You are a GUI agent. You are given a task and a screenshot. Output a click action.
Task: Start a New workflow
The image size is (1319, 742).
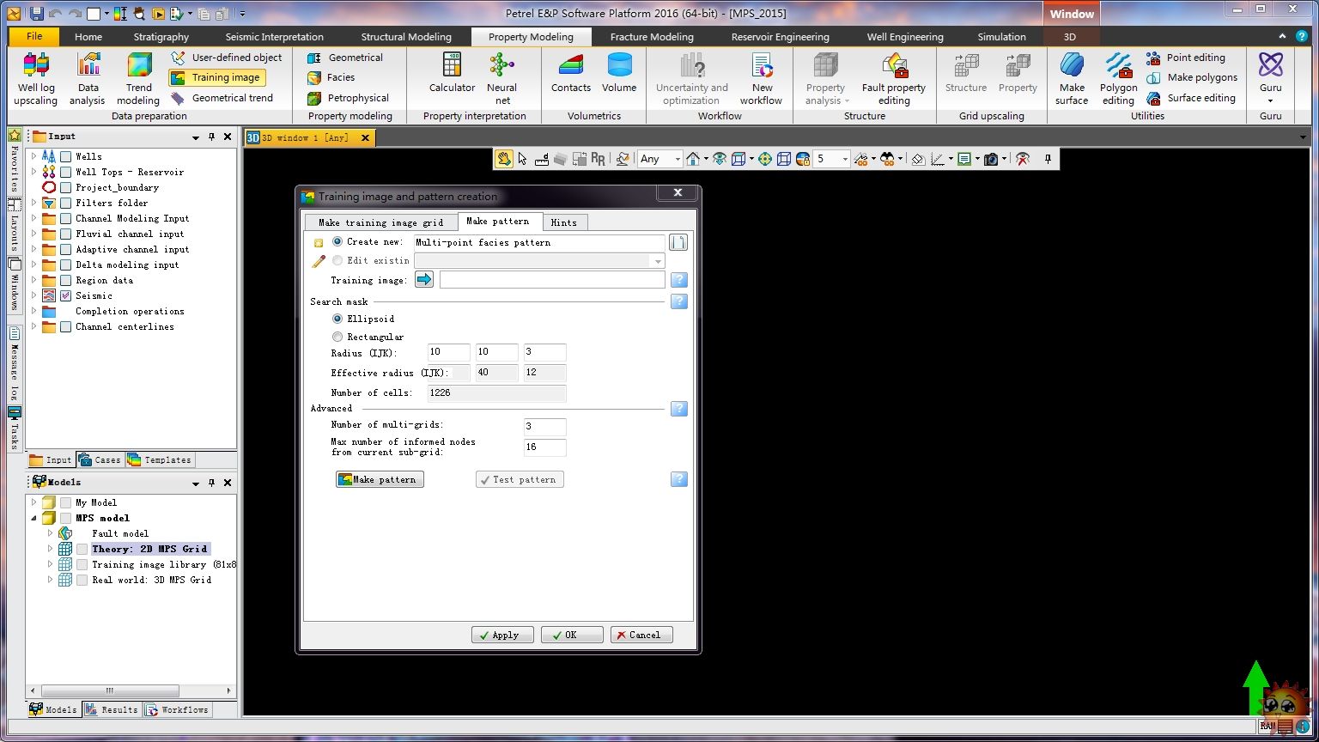(762, 78)
